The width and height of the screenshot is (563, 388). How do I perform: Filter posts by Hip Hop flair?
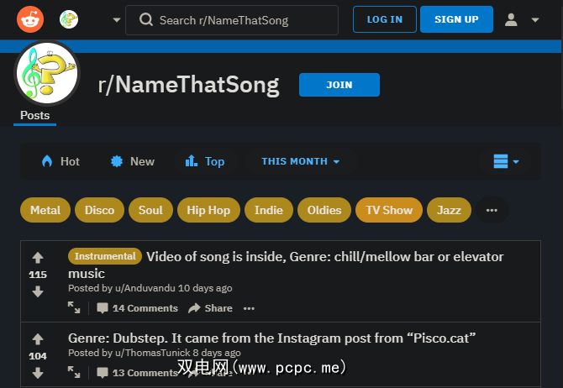click(x=208, y=210)
